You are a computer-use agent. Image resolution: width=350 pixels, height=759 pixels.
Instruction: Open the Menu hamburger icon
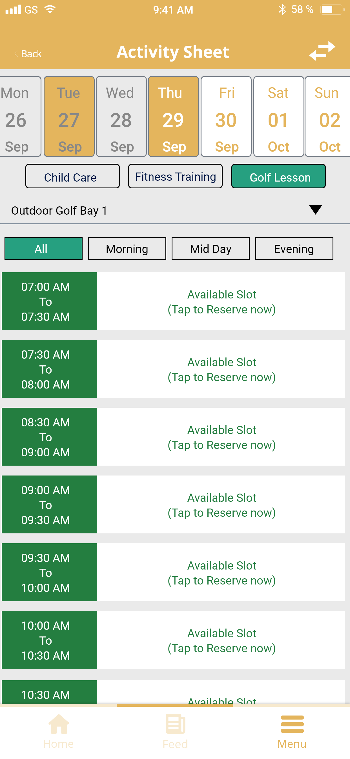[x=292, y=724]
